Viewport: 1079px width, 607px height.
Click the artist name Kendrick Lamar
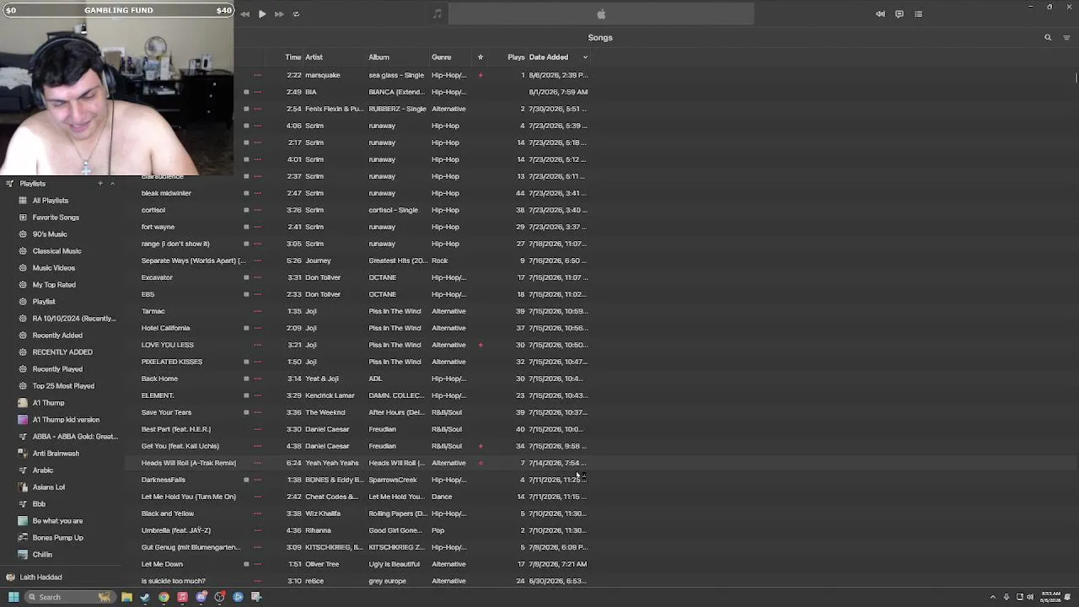coord(330,395)
